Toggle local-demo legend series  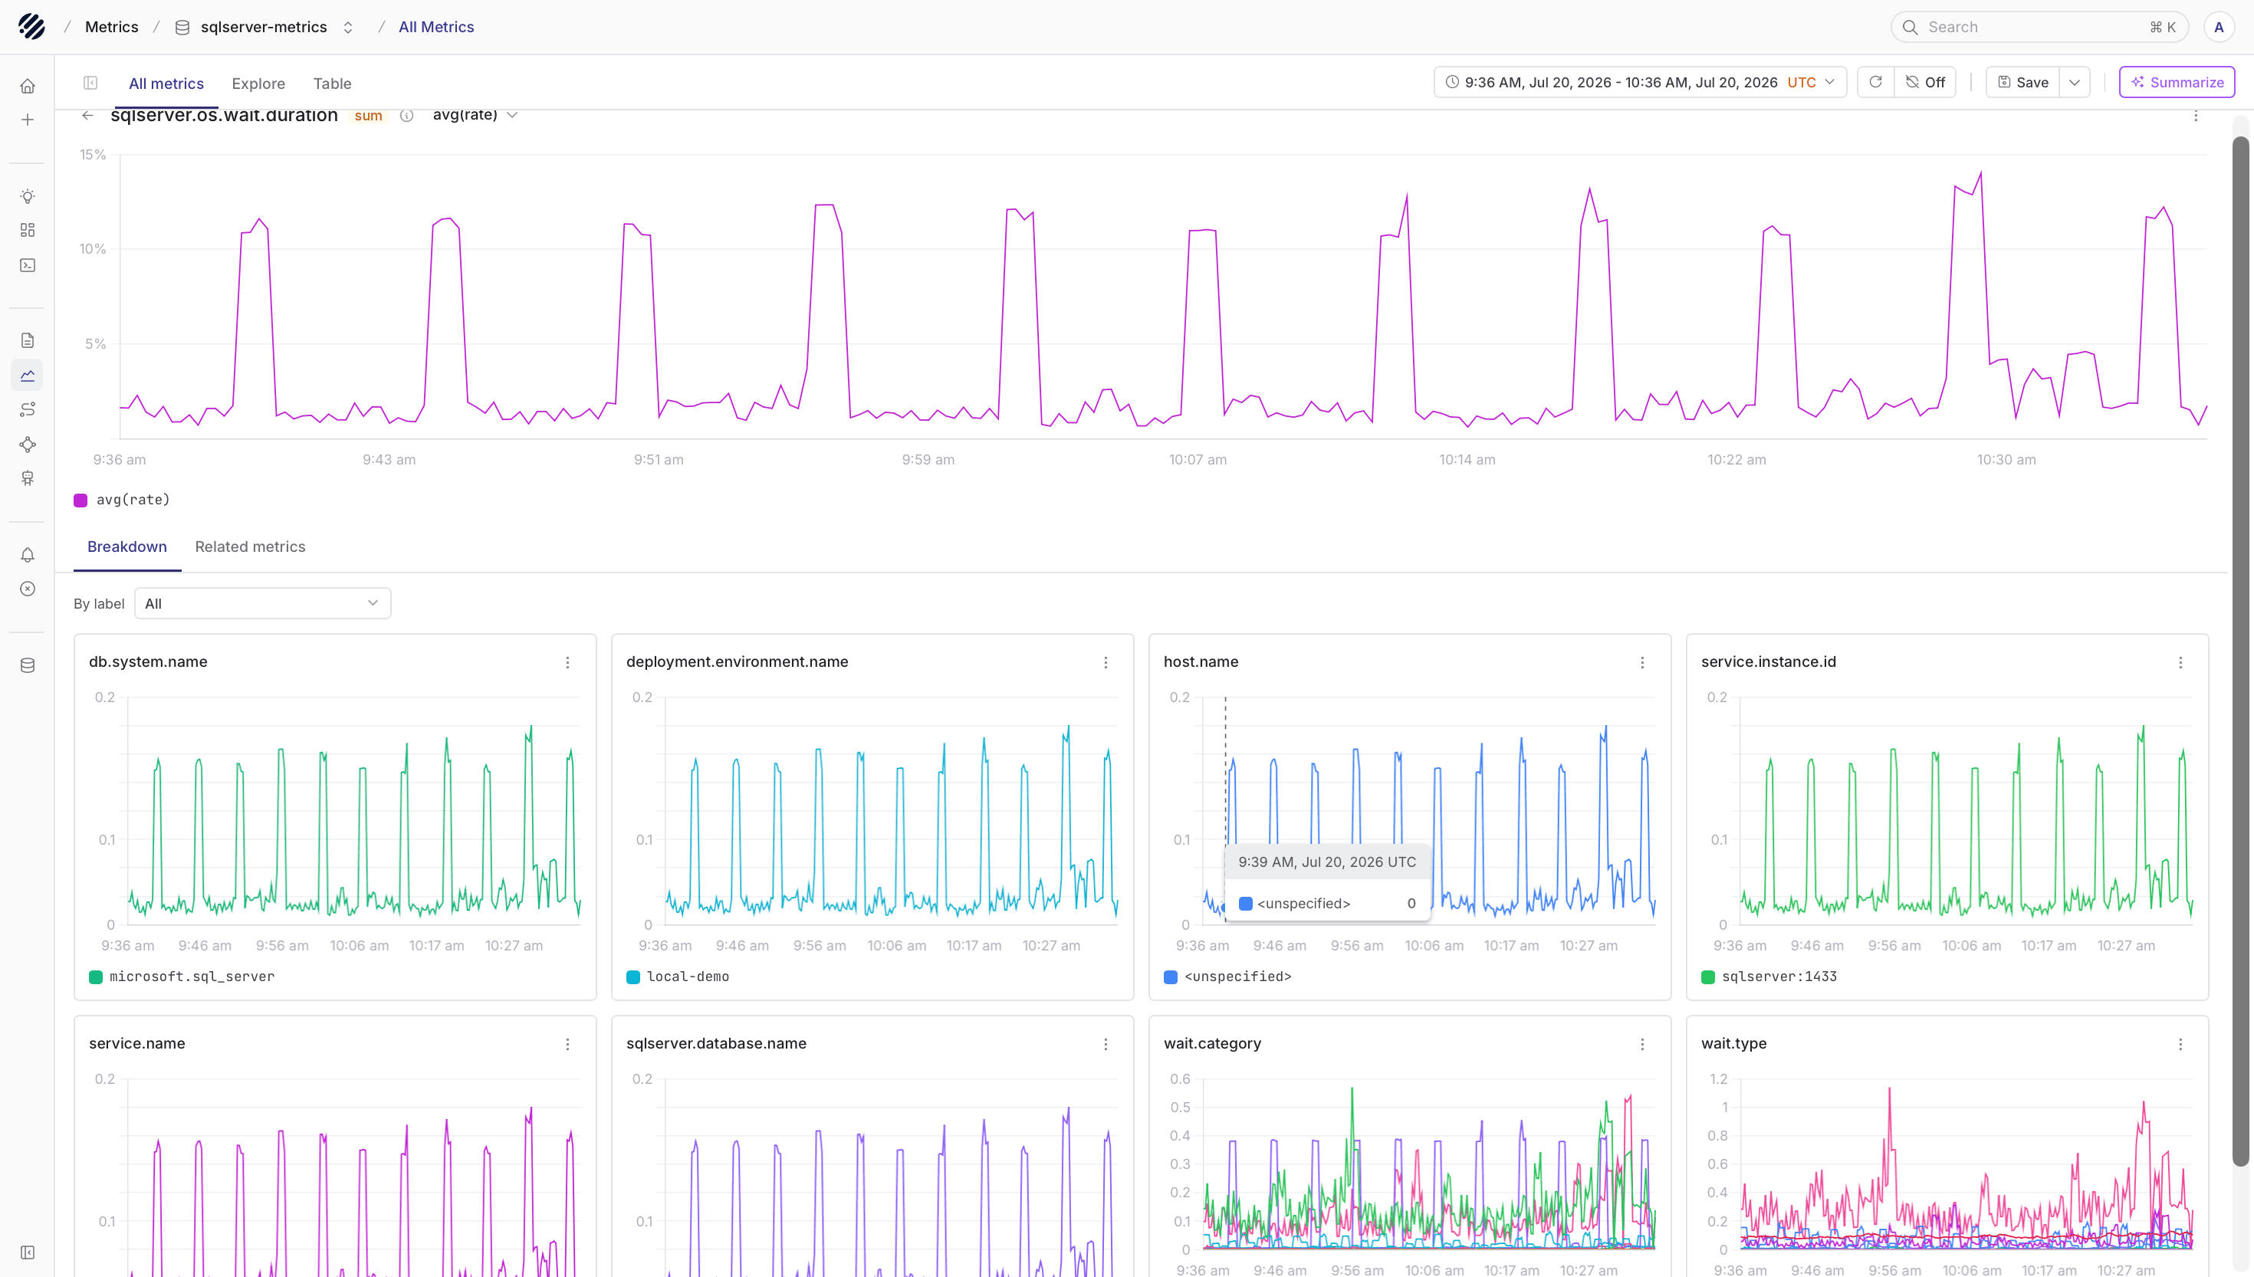[678, 977]
